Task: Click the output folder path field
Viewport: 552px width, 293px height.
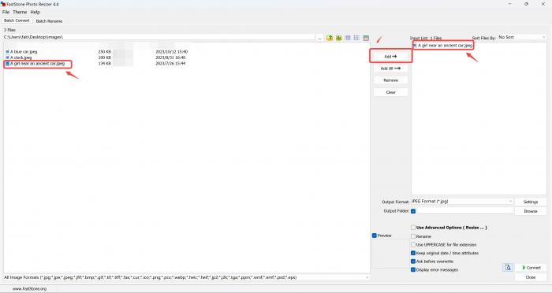Action: 465,211
